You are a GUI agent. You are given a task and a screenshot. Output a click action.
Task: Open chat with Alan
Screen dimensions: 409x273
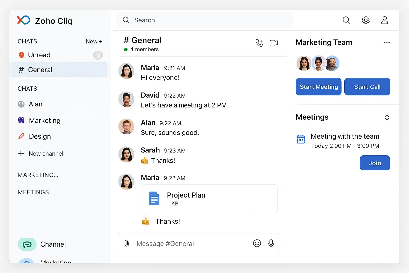click(x=35, y=104)
